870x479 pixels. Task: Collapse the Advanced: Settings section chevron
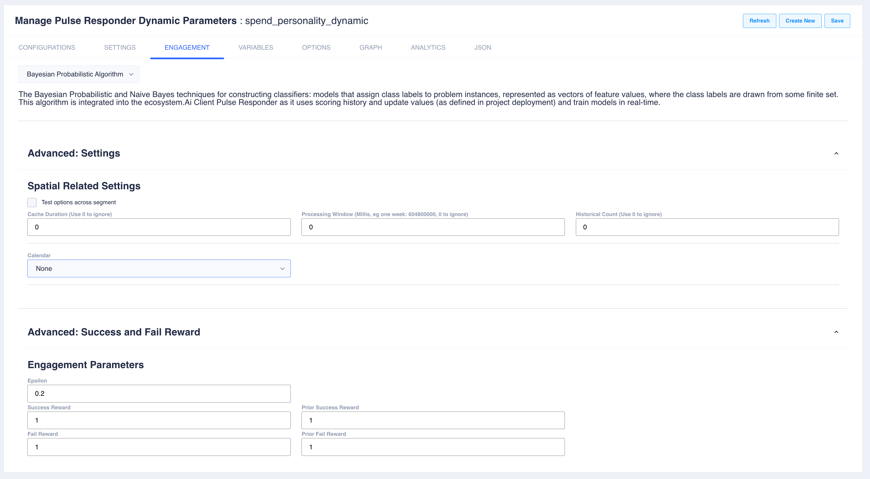pyautogui.click(x=836, y=153)
